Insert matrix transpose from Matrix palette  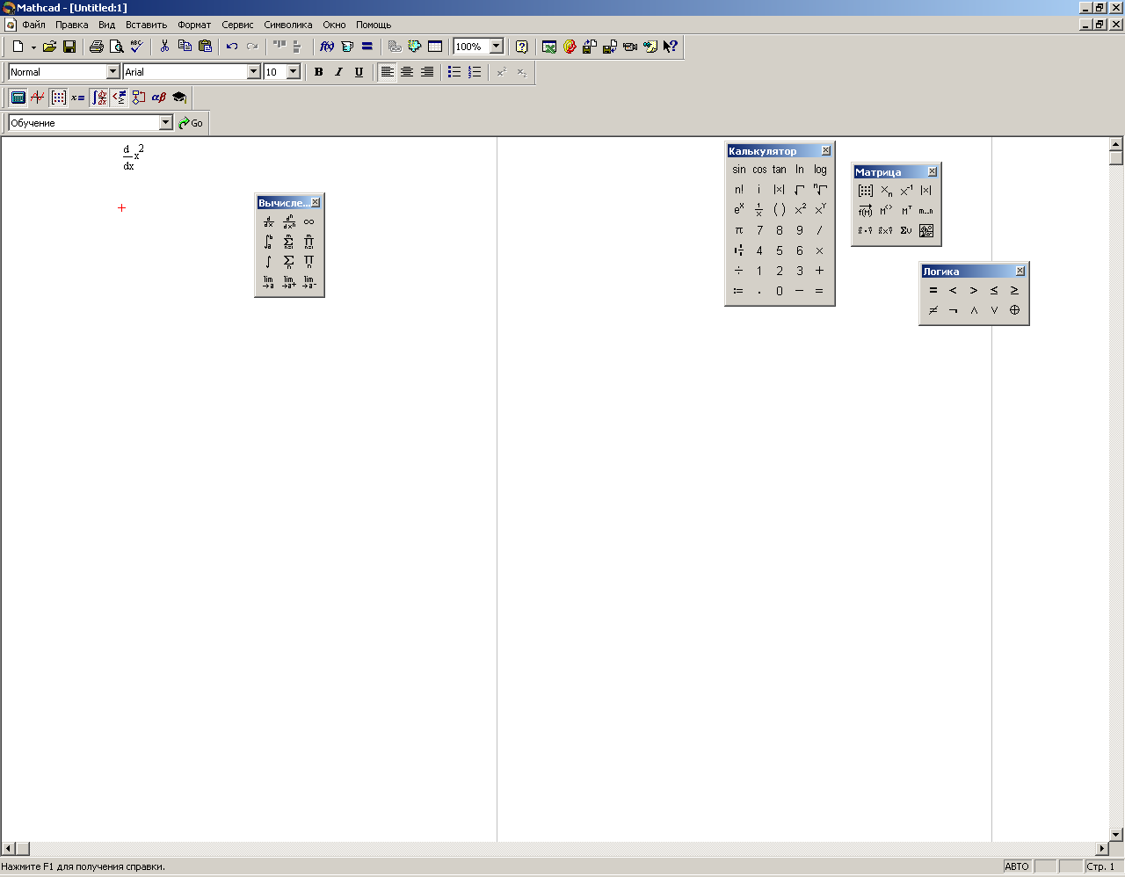pos(906,211)
